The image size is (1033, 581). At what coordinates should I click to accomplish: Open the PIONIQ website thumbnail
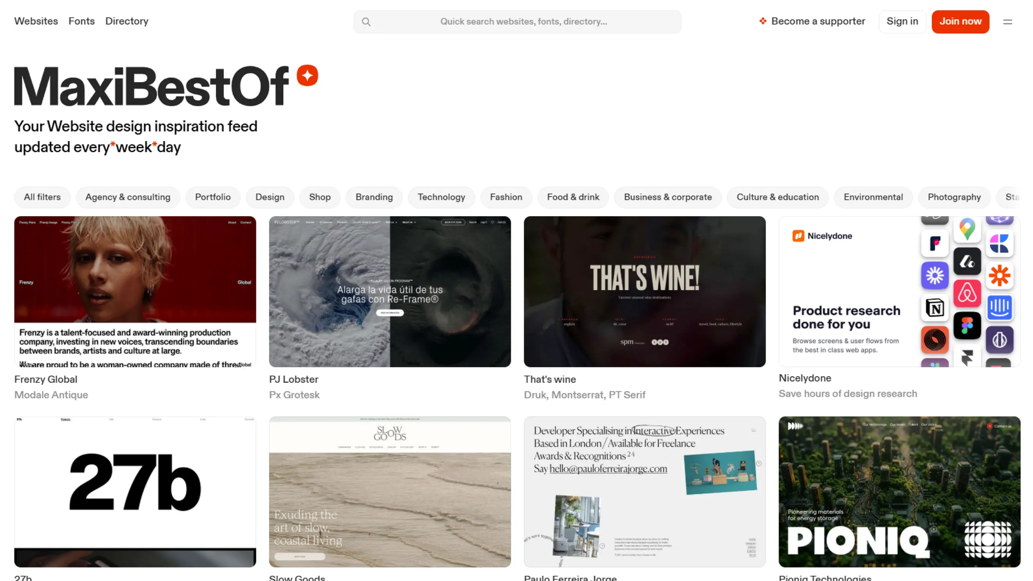(899, 491)
